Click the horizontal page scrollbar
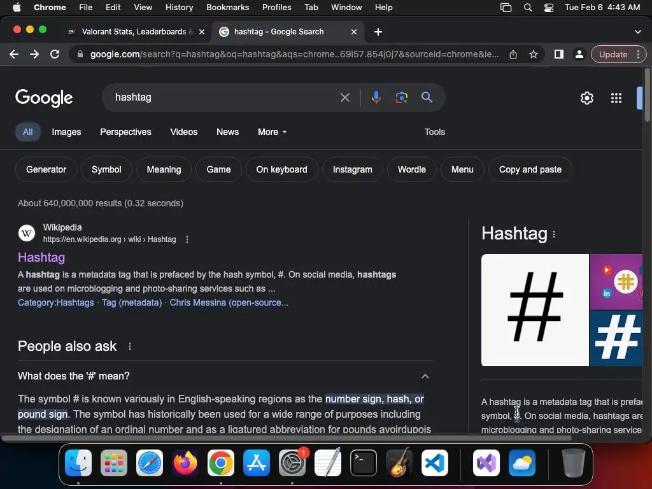652x489 pixels. (287, 438)
